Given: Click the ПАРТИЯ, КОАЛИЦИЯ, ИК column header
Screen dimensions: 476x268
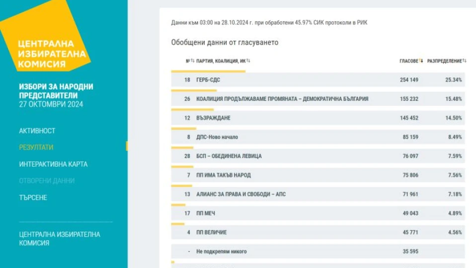Looking at the screenshot, I should [x=221, y=61].
